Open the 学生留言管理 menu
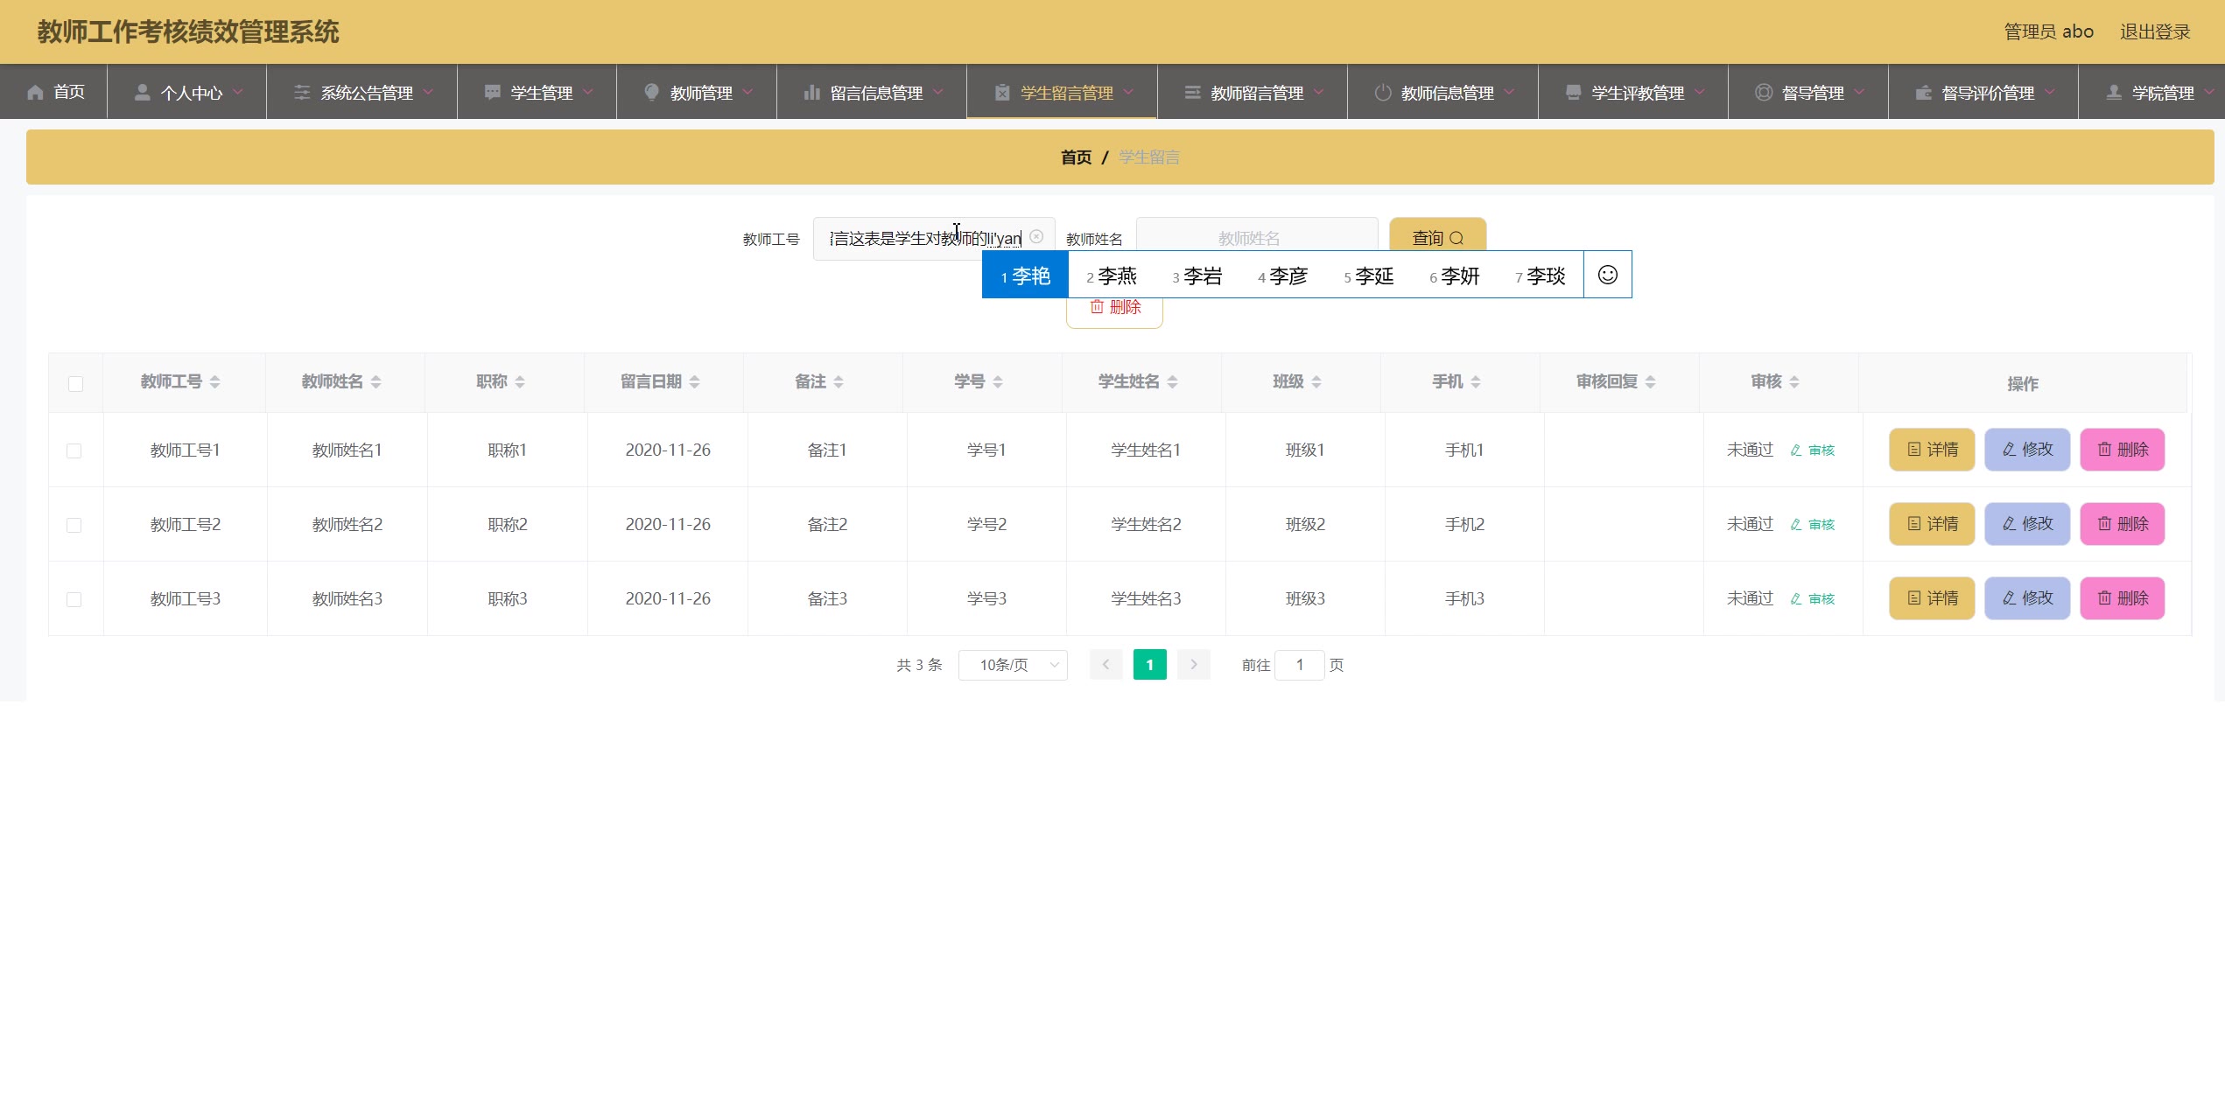 click(1062, 92)
